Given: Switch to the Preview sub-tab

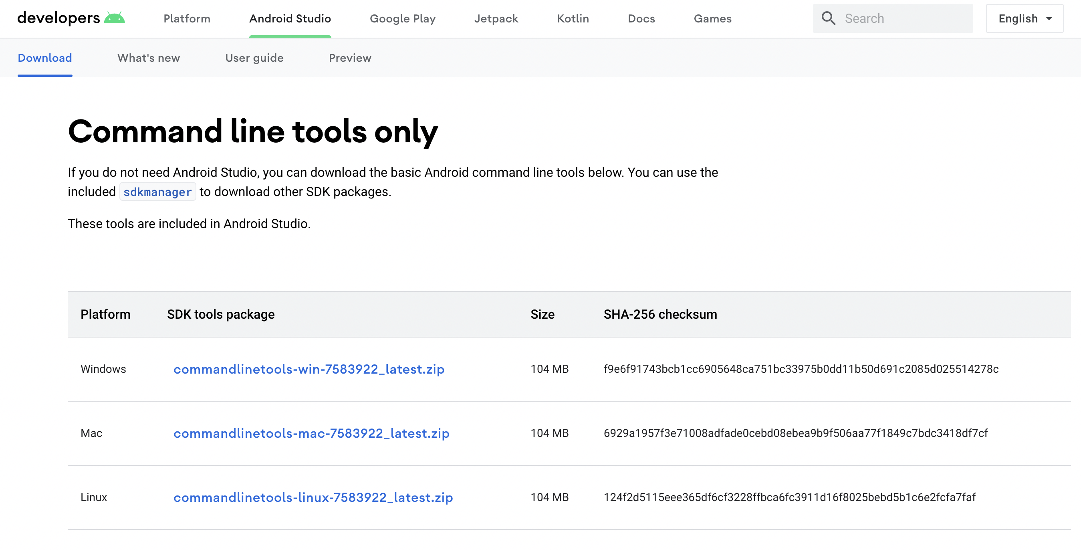Looking at the screenshot, I should [x=350, y=58].
